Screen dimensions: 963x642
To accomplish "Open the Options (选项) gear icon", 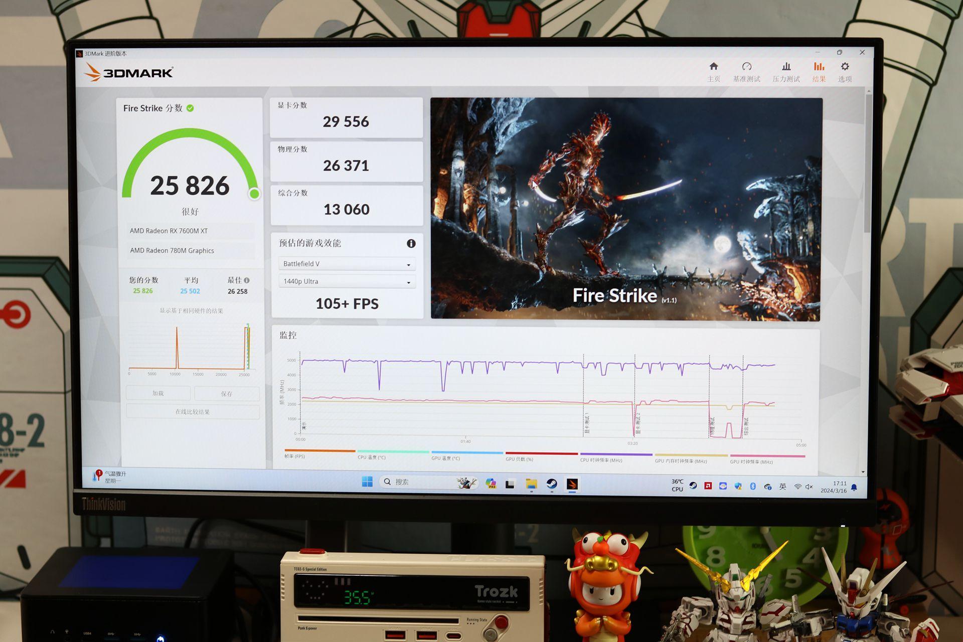I will 845,67.
